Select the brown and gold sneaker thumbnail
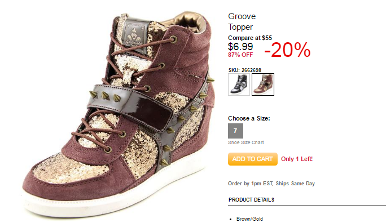Viewport: 386px width, 223px height. (262, 84)
